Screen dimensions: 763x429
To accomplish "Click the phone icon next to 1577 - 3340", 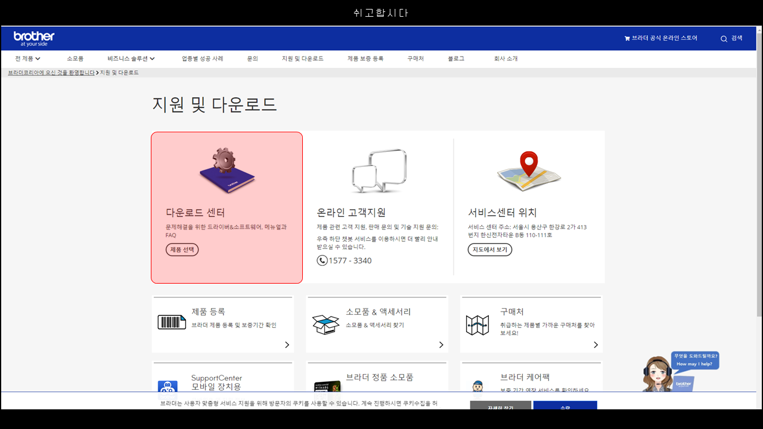I will (322, 260).
